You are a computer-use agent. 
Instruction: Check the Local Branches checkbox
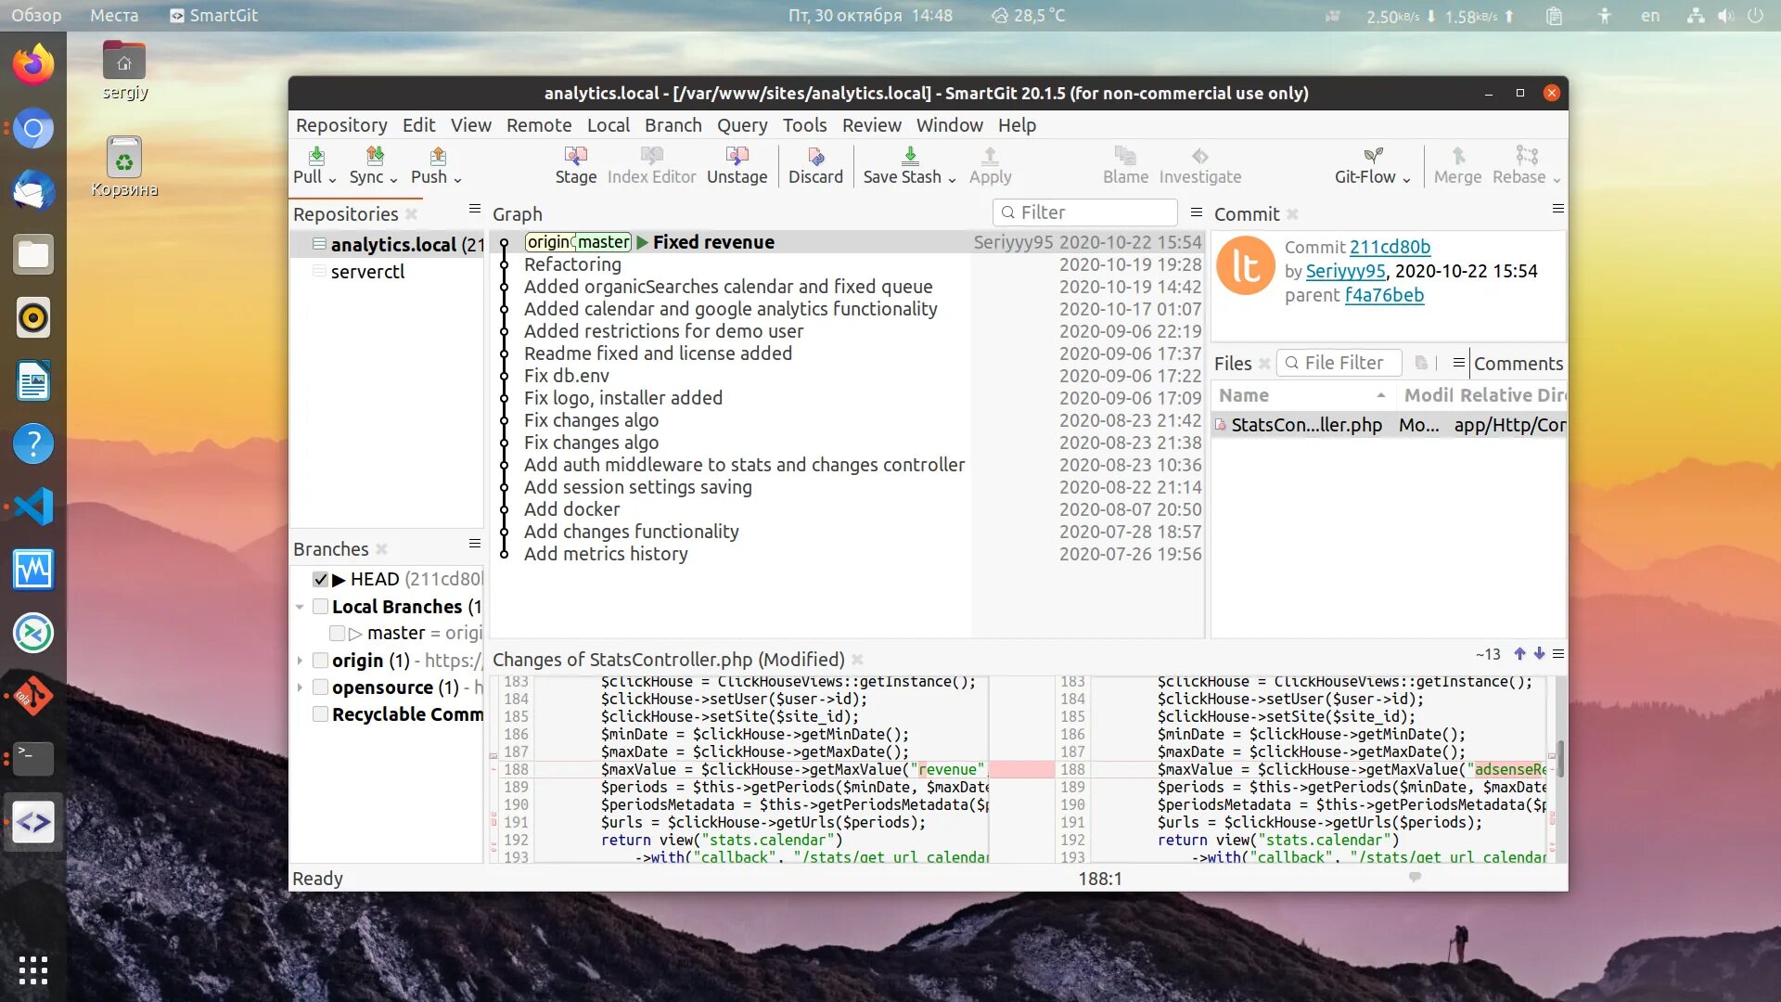[320, 607]
